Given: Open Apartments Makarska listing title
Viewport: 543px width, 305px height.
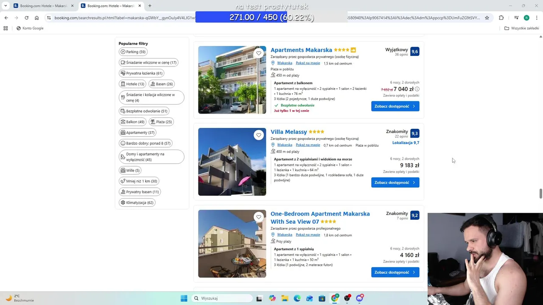Looking at the screenshot, I should [301, 50].
